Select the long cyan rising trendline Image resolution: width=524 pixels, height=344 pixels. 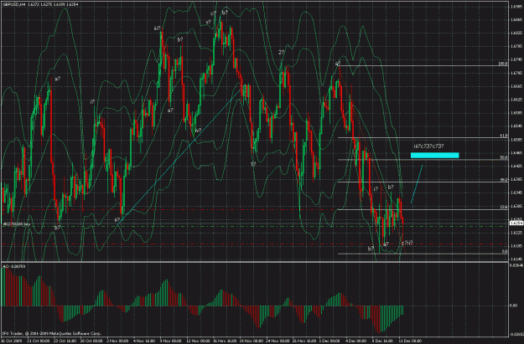[179, 157]
